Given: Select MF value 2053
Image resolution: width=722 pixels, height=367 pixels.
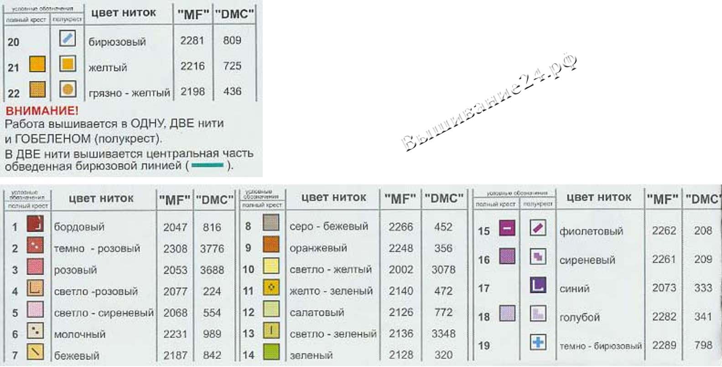Looking at the screenshot, I should click(x=175, y=270).
